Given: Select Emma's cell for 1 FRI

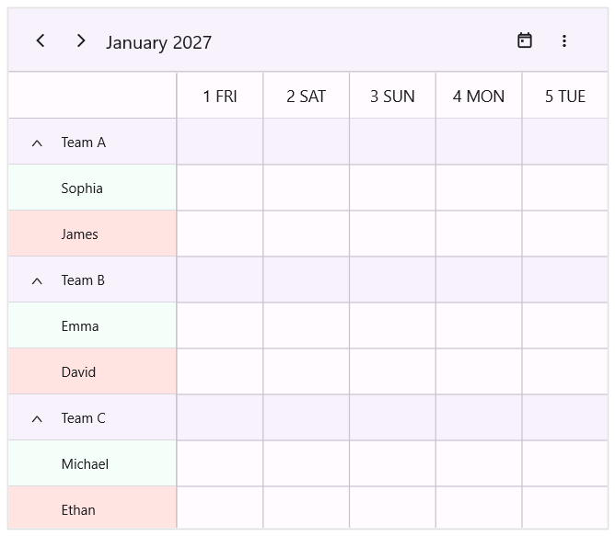Looking at the screenshot, I should click(x=220, y=325).
